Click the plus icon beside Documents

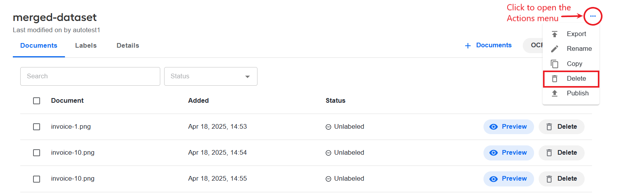pos(468,46)
